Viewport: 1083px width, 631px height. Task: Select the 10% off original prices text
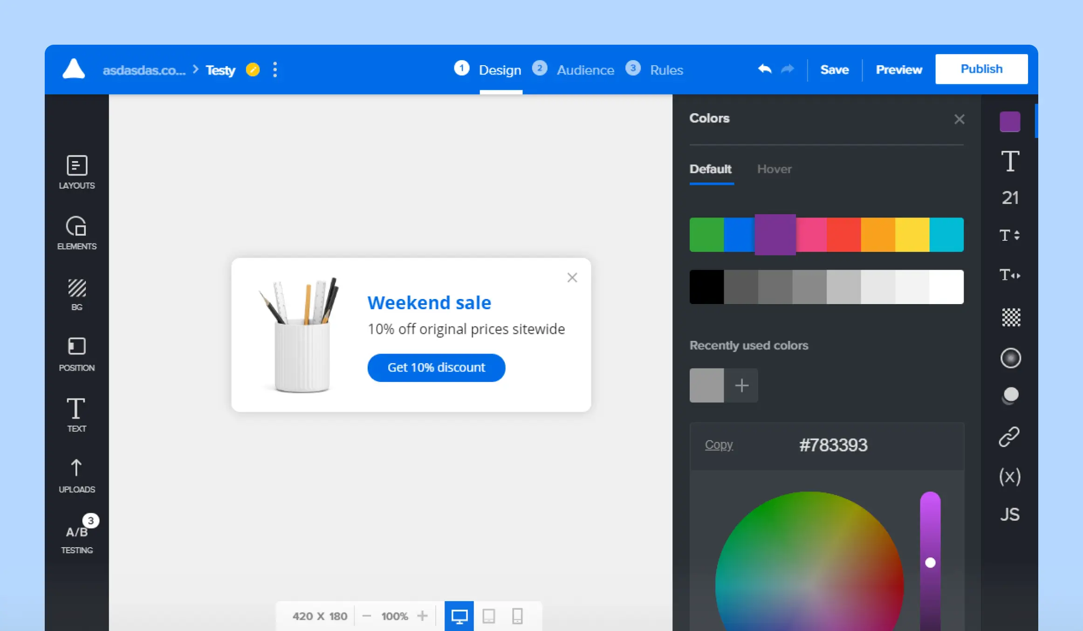tap(466, 329)
